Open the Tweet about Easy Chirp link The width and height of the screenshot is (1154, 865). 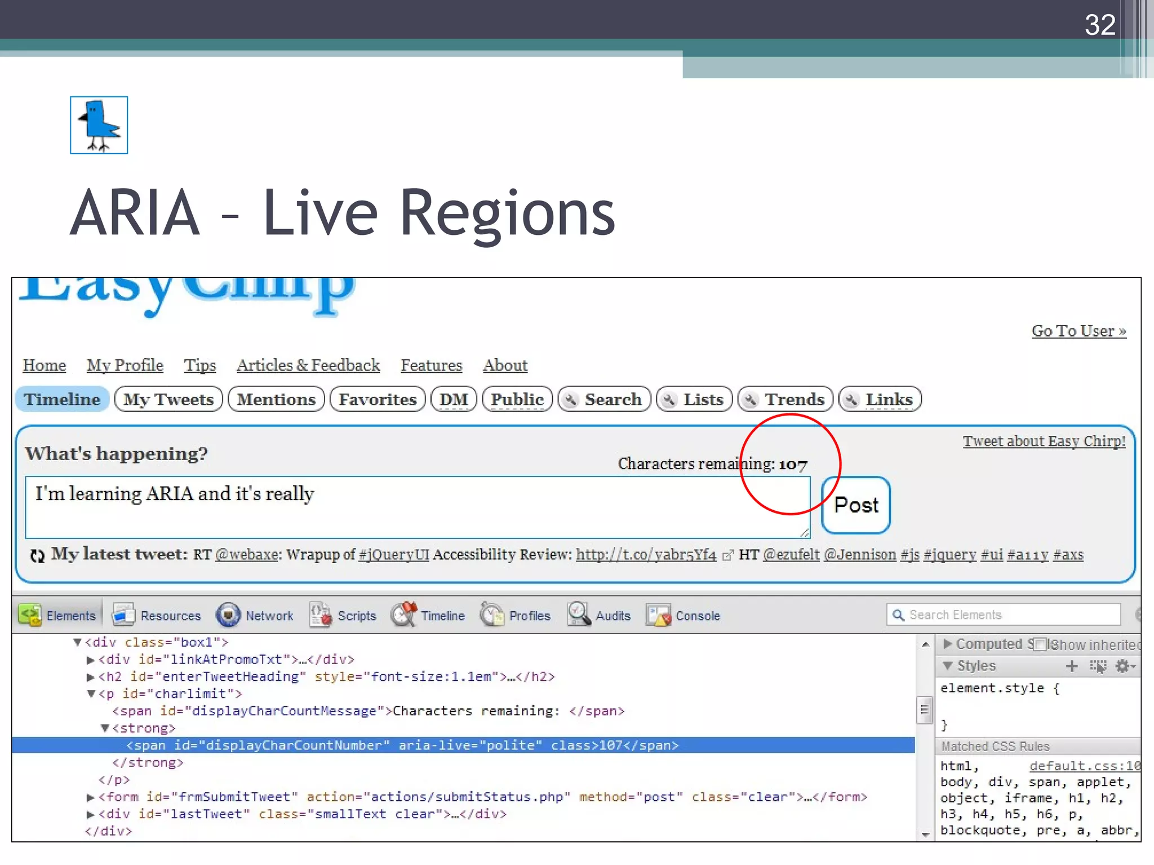1044,441
